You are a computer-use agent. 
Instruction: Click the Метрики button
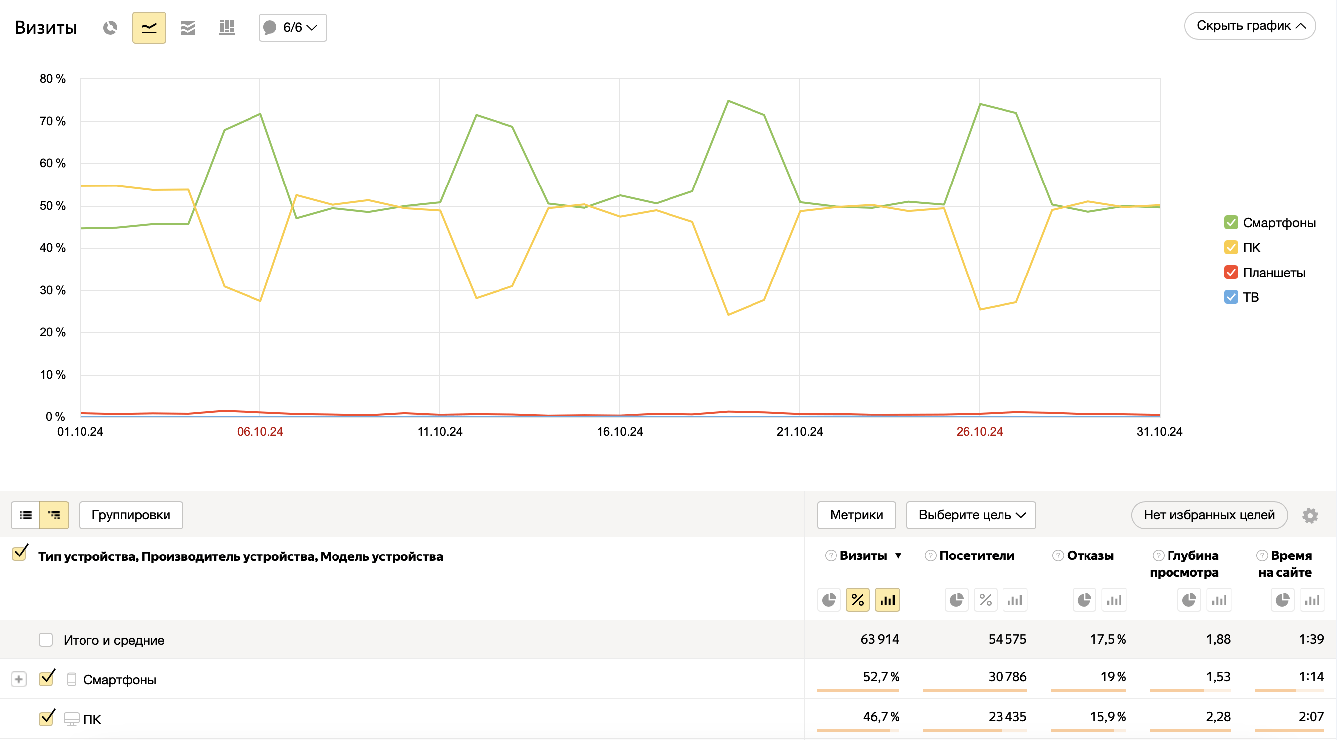coord(856,515)
